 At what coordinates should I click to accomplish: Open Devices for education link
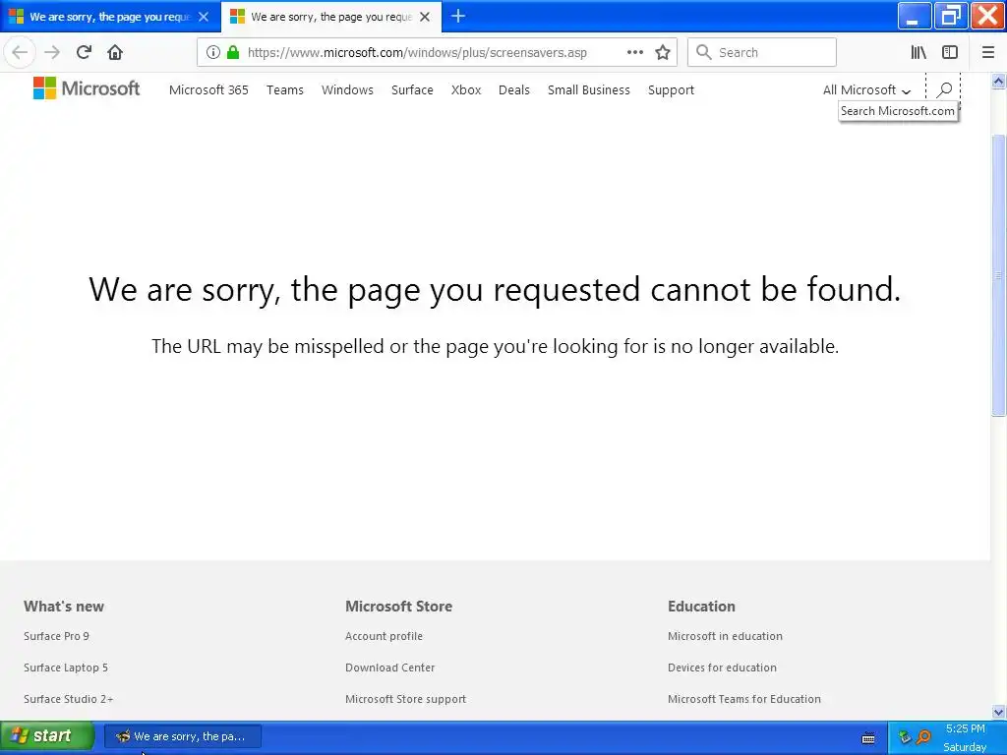722,668
